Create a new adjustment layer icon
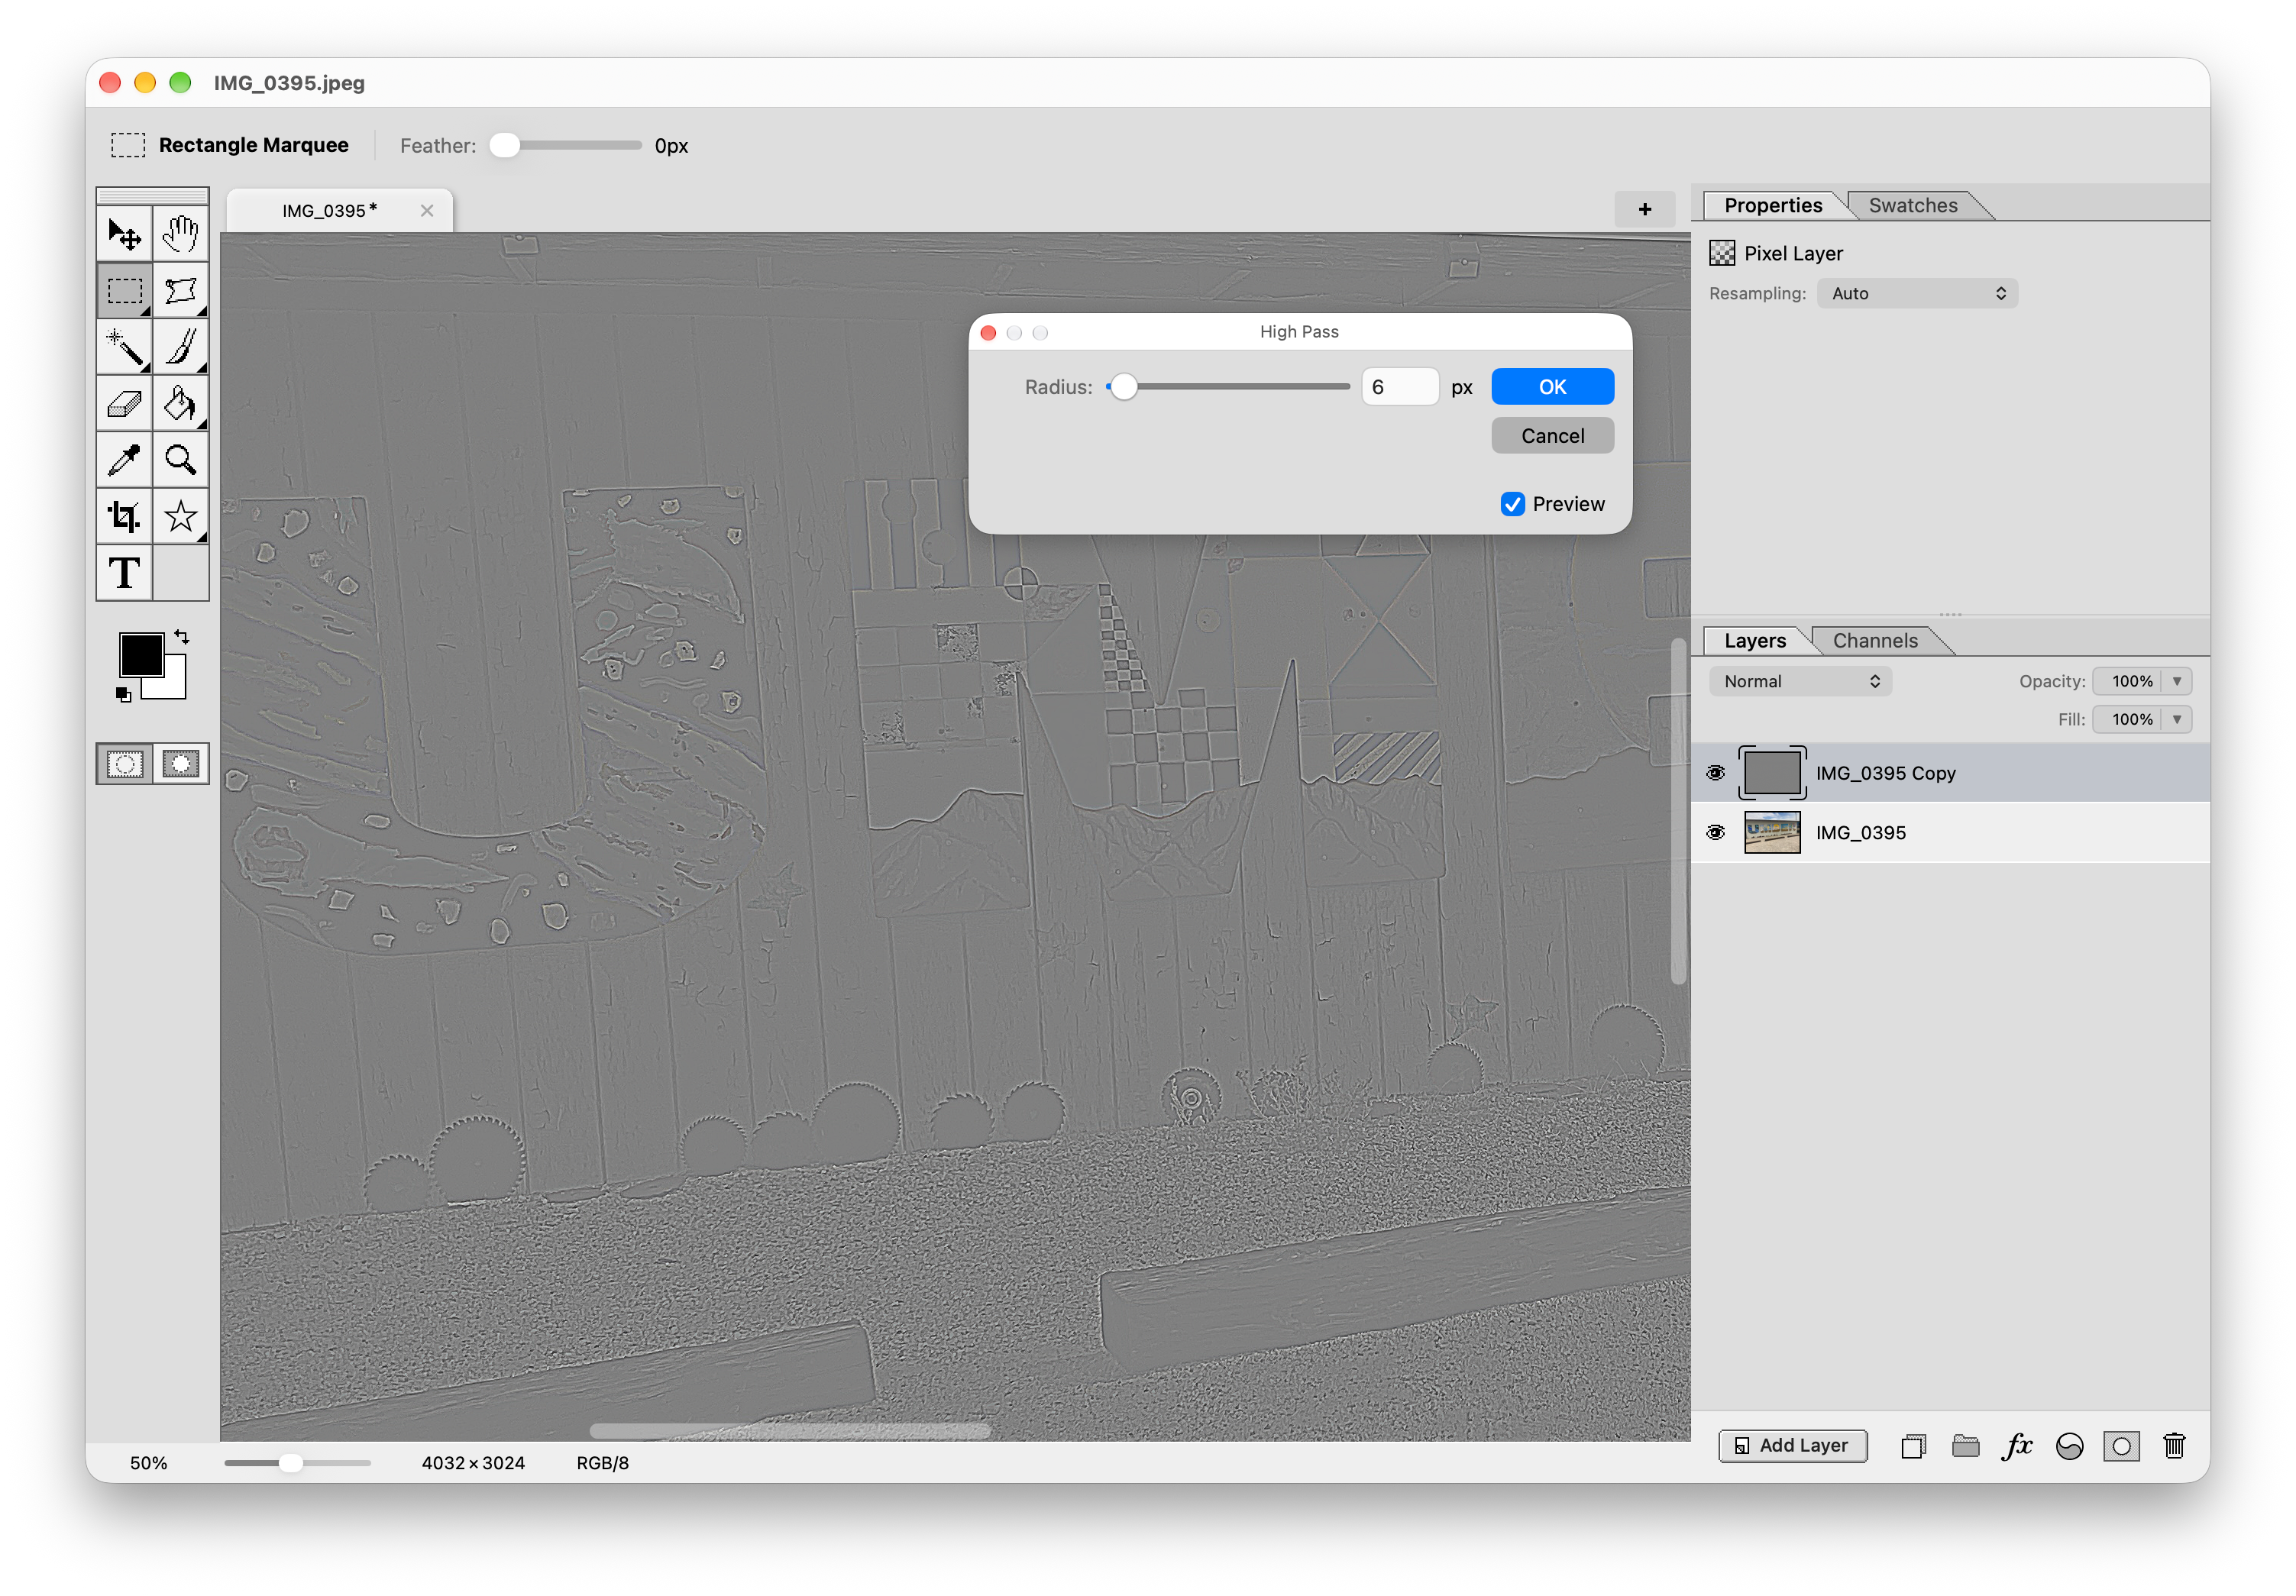 coord(2069,1446)
